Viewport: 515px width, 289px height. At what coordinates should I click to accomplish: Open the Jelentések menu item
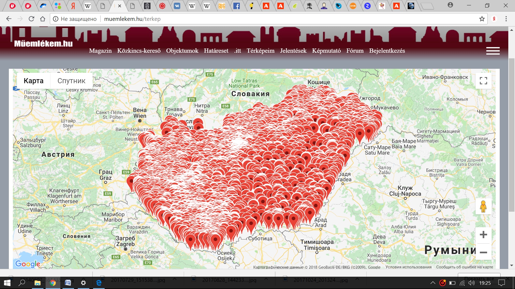tap(293, 51)
